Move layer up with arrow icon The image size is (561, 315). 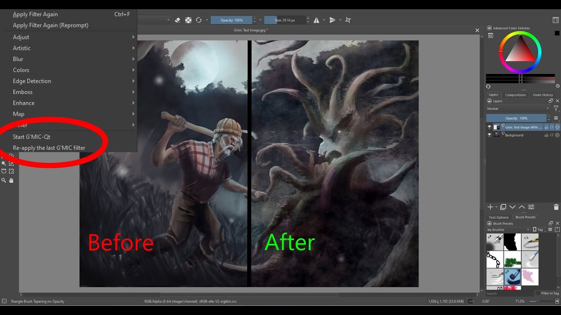(x=522, y=207)
